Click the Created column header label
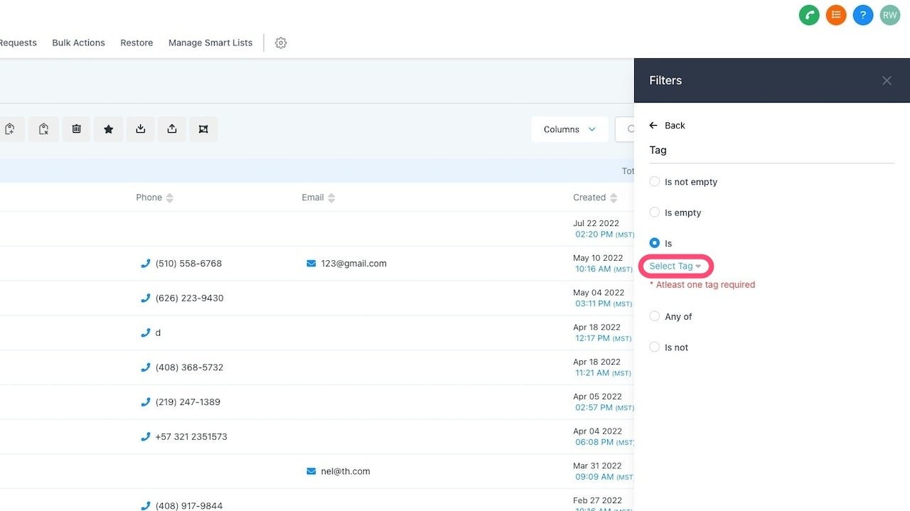This screenshot has width=910, height=511. tap(589, 198)
